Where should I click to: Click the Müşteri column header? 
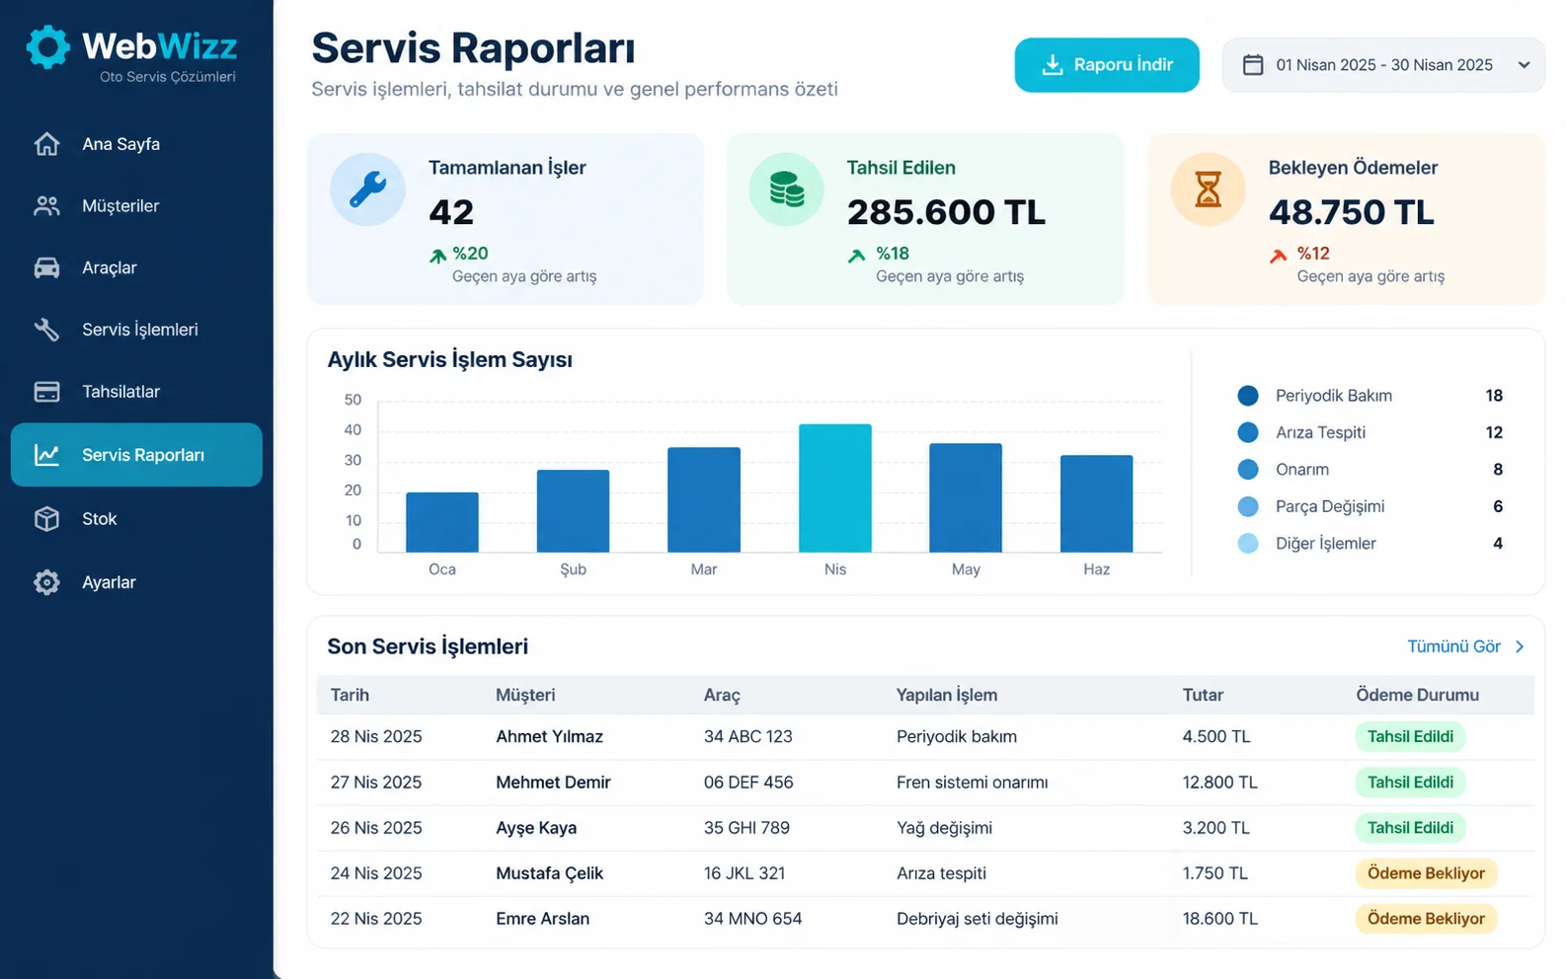coord(525,695)
